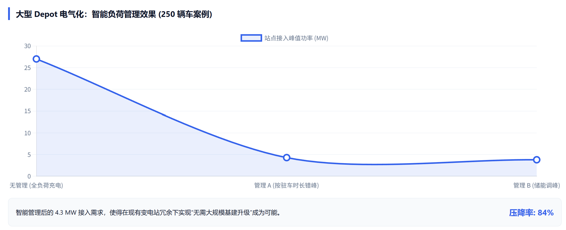Click the chart title 大型 Depot 电气化
This screenshot has height=230, width=566.
pos(114,14)
